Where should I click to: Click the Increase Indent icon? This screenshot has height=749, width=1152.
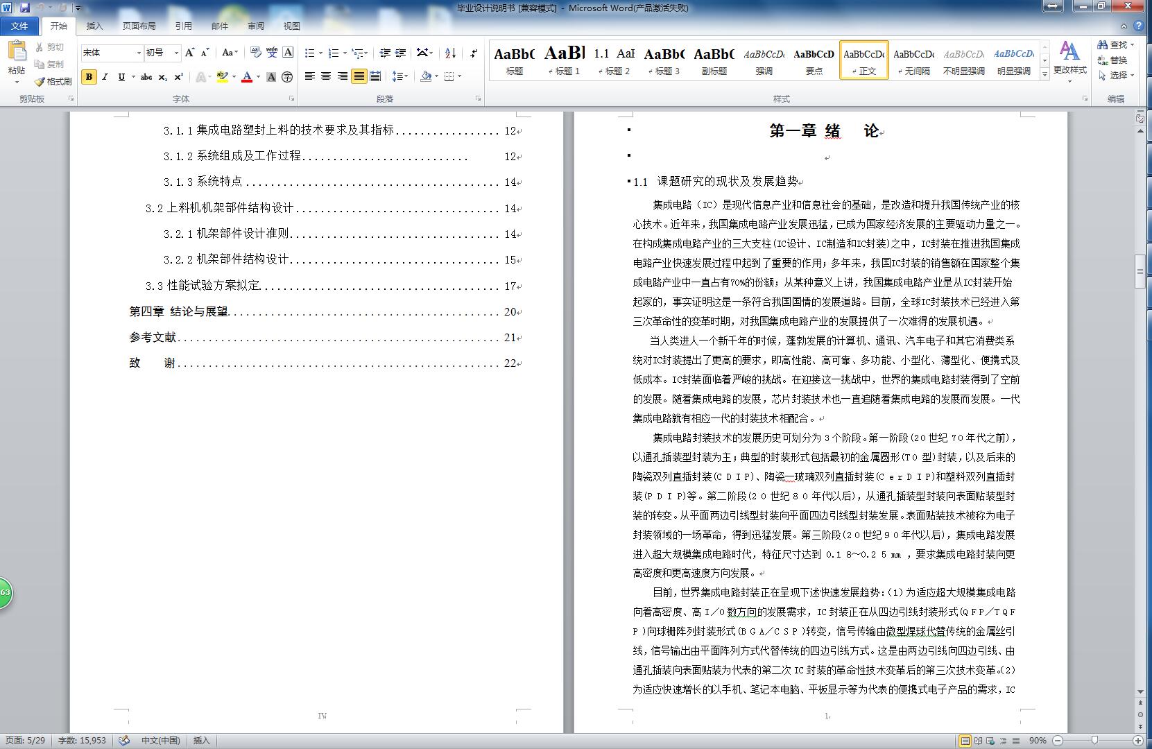(x=401, y=53)
